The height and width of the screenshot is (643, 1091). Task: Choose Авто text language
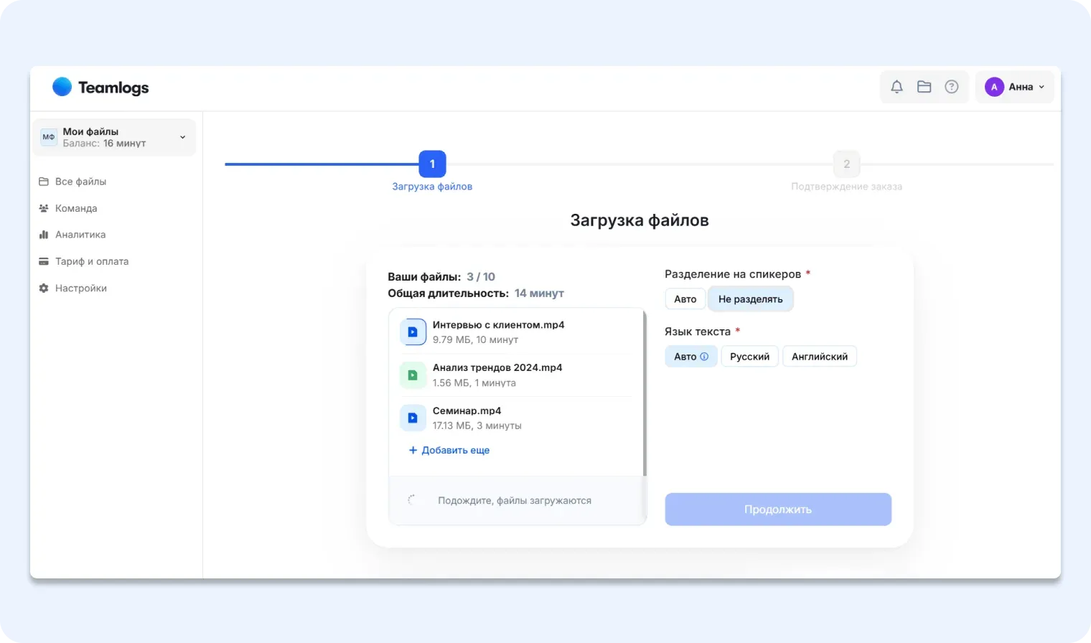690,357
